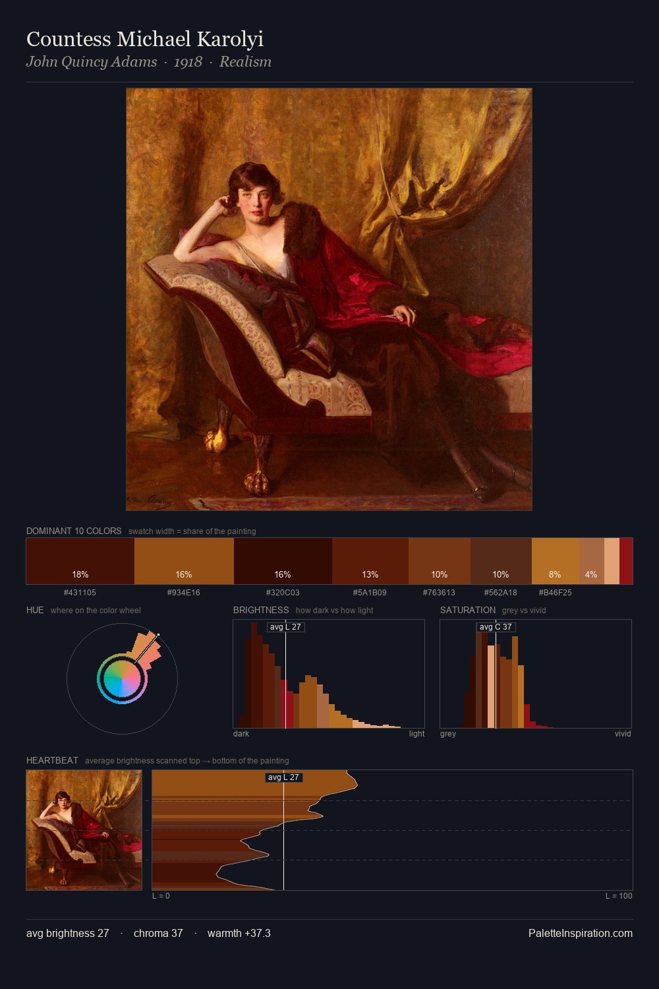Open the main painting image

point(329,299)
